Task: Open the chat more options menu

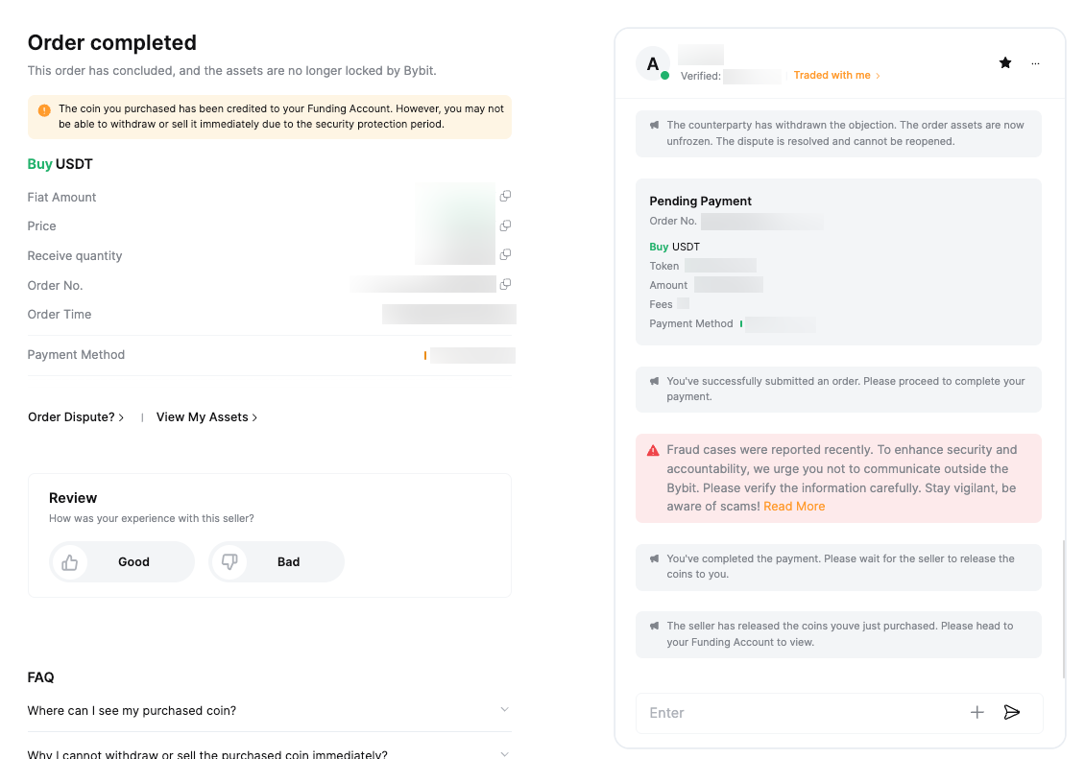Action: [1035, 63]
